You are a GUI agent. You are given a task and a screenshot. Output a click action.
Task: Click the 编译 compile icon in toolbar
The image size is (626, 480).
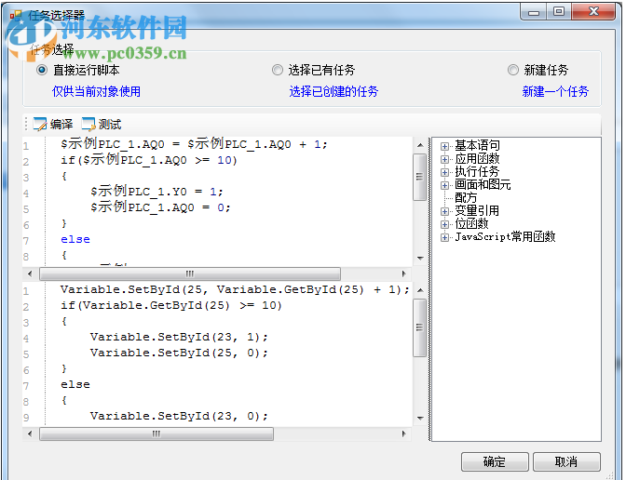pyautogui.click(x=40, y=124)
